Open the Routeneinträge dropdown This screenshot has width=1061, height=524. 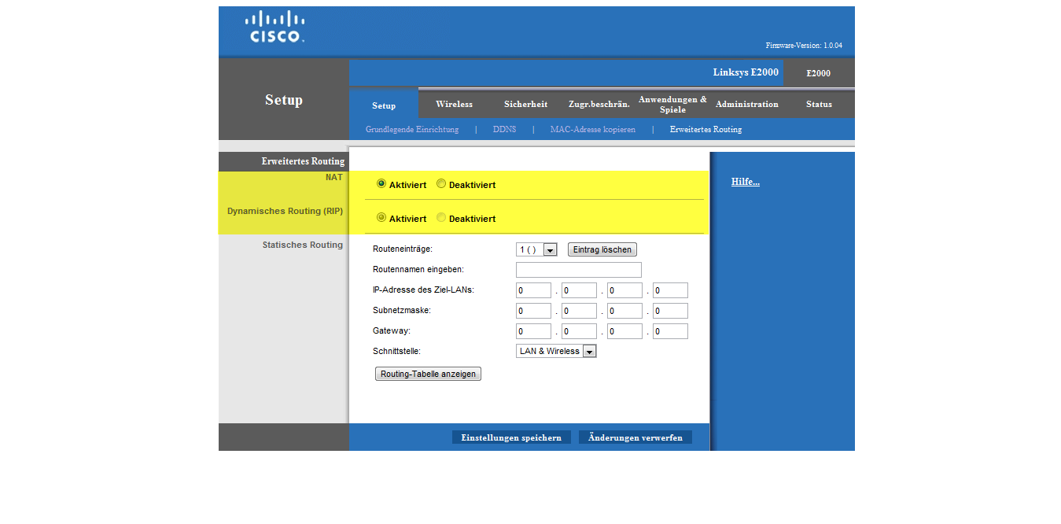click(536, 249)
